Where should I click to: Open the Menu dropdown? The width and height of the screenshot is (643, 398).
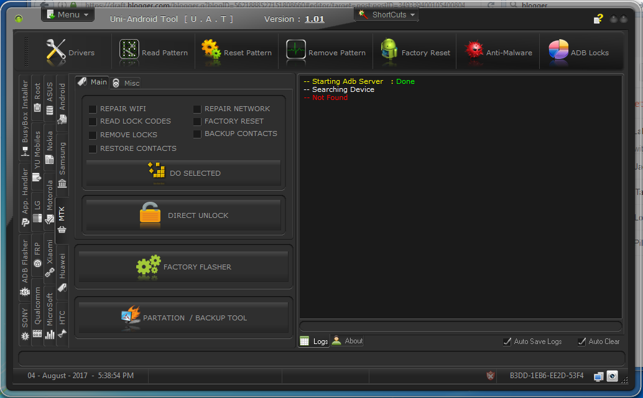tap(67, 14)
